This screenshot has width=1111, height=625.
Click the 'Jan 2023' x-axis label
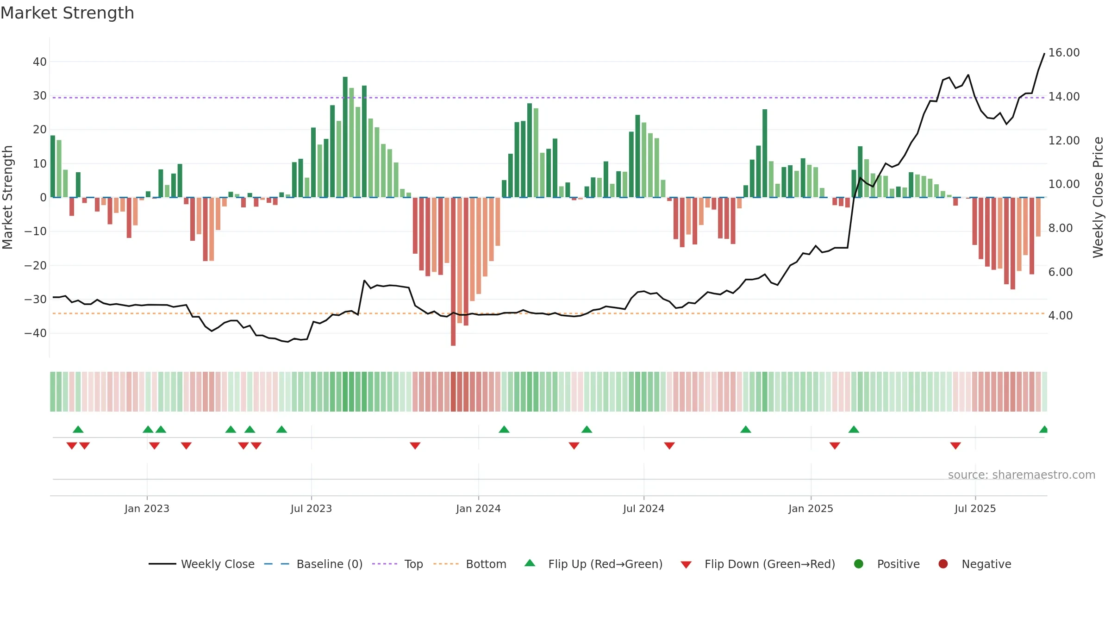pyautogui.click(x=147, y=508)
